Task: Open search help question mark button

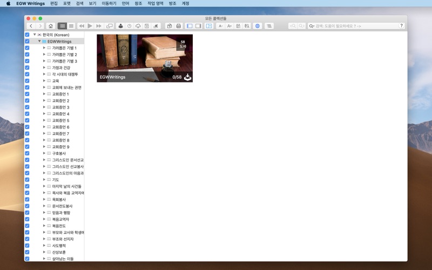Action: coord(401,25)
